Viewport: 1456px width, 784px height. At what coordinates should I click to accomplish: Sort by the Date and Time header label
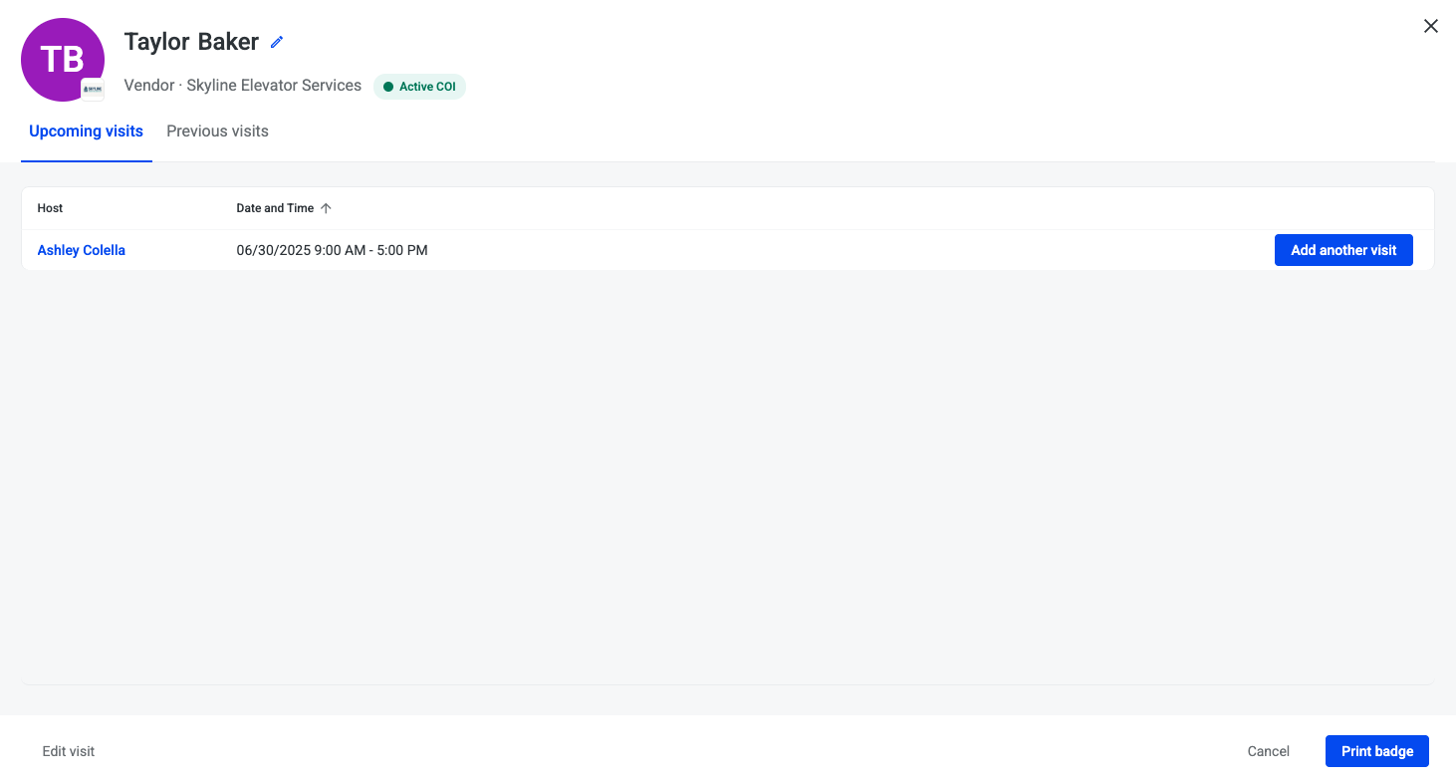point(275,208)
